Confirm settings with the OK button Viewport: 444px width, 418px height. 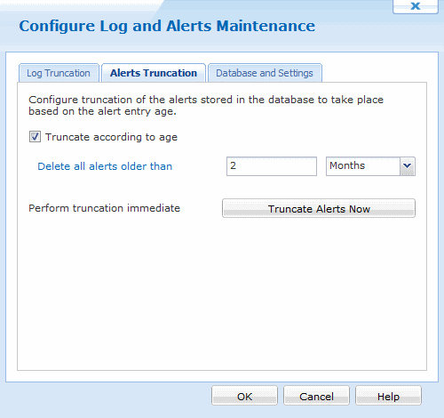point(244,396)
